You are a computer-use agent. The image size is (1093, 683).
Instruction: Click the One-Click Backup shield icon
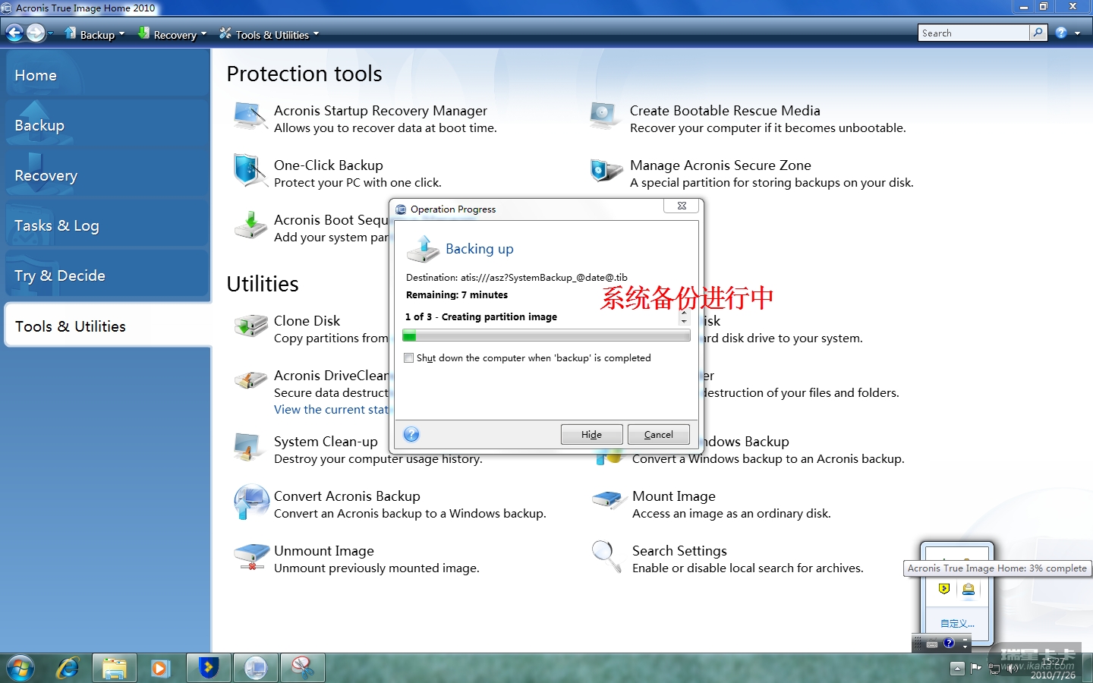tap(250, 171)
